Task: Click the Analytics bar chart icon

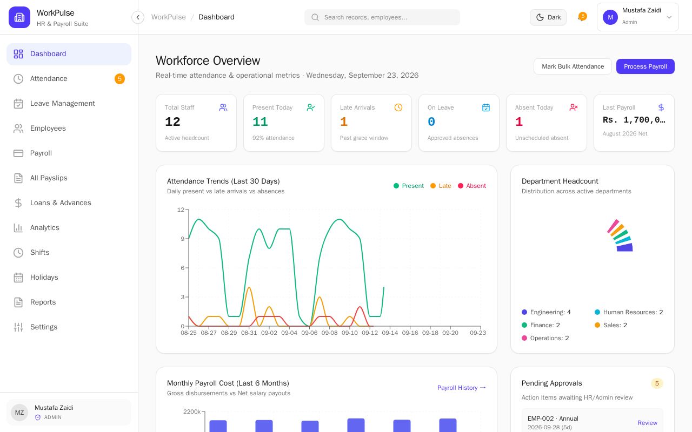Action: [x=18, y=228]
